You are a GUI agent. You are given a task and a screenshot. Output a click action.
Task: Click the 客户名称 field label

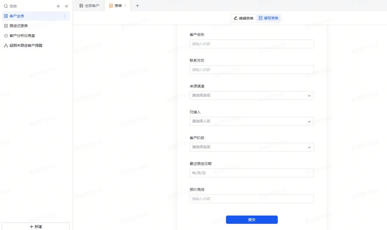tap(197, 35)
